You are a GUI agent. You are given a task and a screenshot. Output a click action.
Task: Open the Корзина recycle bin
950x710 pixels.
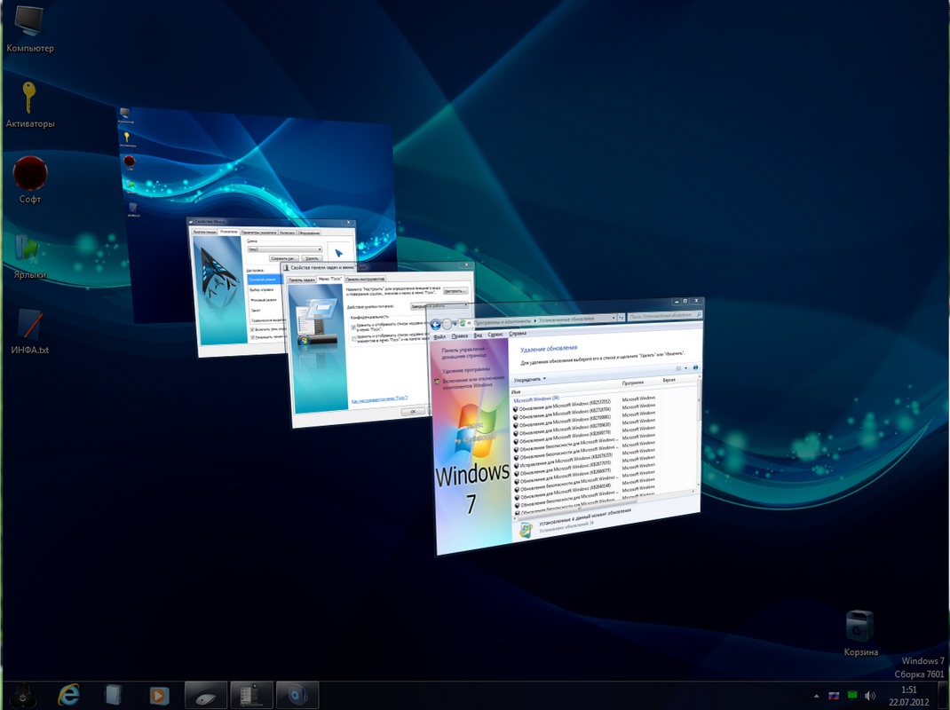(x=860, y=633)
